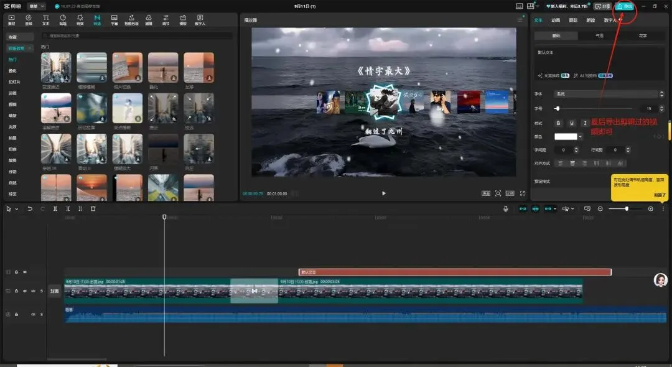Image resolution: width=672 pixels, height=367 pixels.
Task: Click the delete trash icon in timeline toolbar
Action: (93, 209)
